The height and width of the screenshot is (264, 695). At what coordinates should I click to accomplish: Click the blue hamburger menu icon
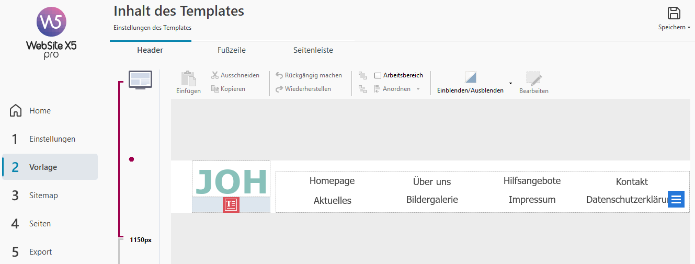tap(676, 199)
